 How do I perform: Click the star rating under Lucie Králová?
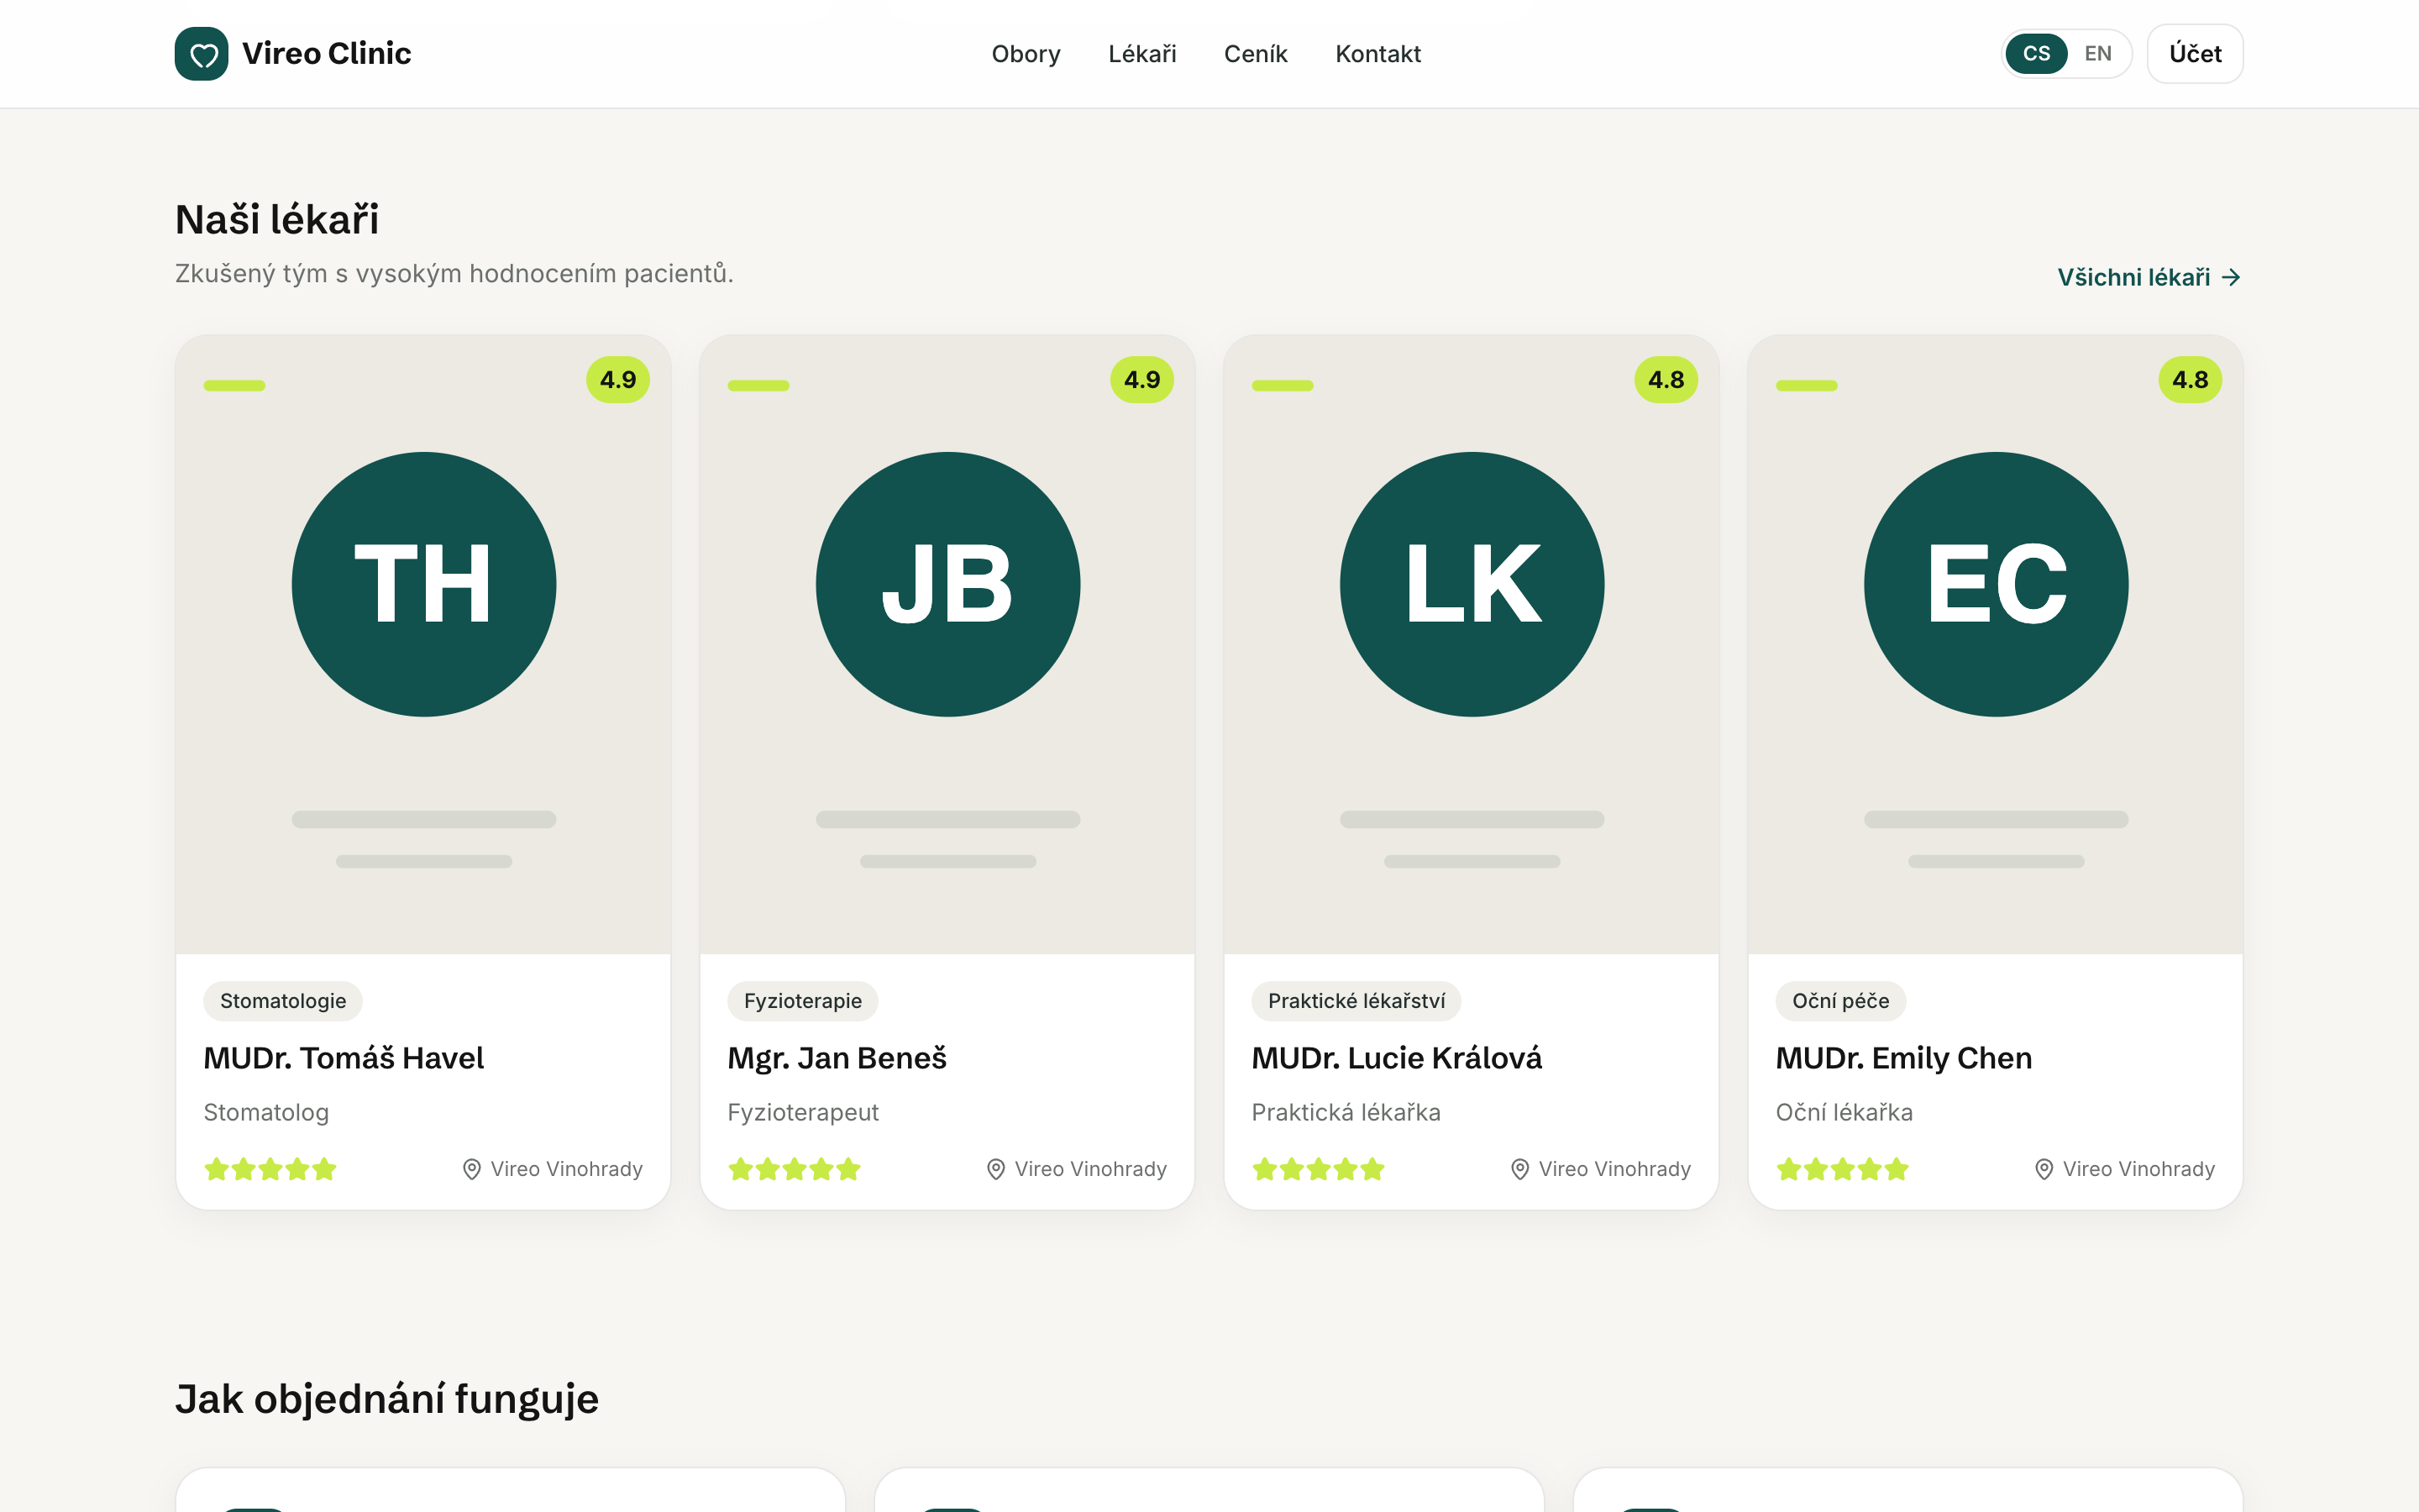[x=1318, y=1169]
